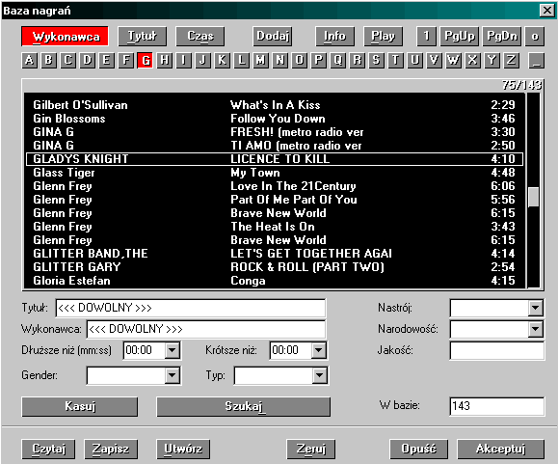Choose letter A filter
Viewport: 558px width, 464px height.
click(30, 60)
